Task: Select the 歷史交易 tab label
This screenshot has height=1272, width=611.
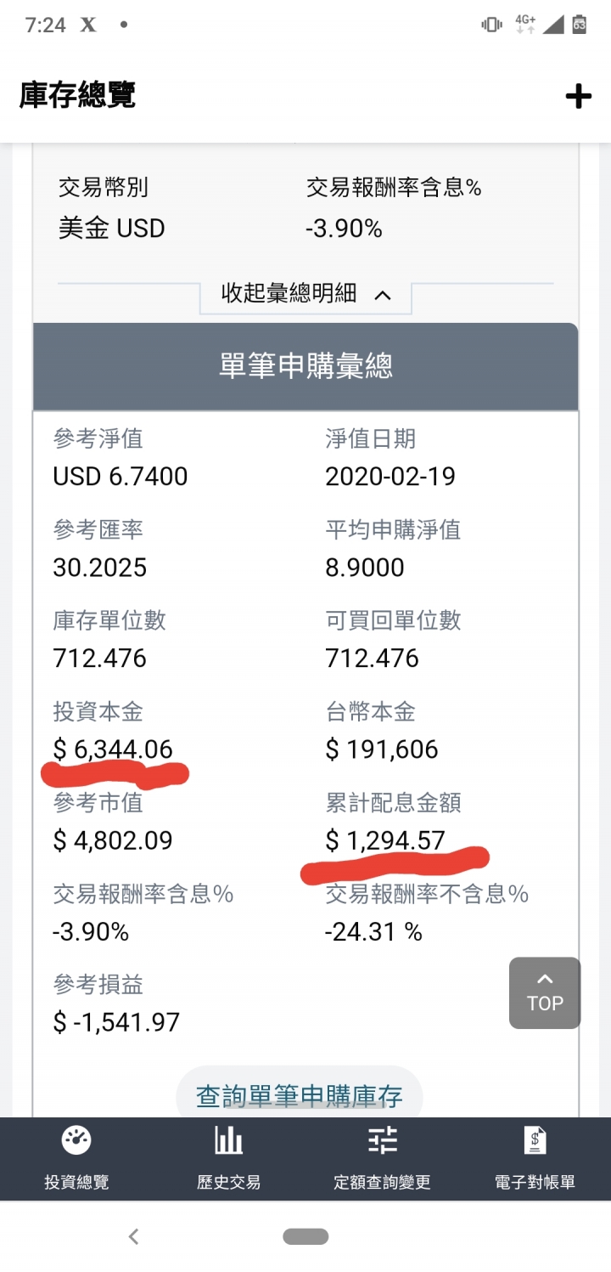Action: pos(228,1182)
